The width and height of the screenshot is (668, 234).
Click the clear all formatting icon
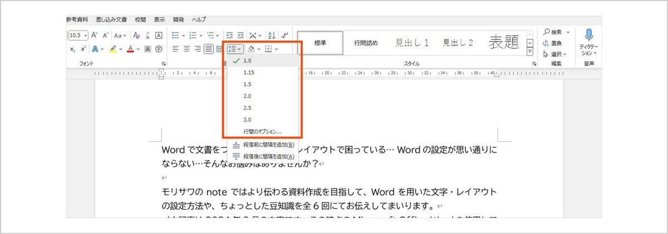[136, 35]
